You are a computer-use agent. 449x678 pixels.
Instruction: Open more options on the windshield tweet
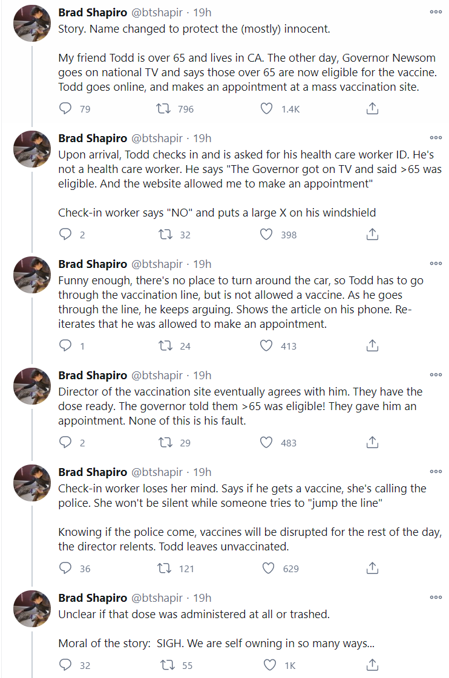pyautogui.click(x=436, y=138)
